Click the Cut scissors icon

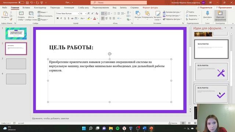[11, 12]
